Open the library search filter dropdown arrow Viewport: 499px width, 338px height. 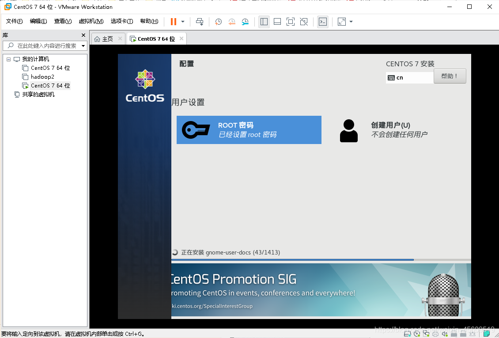point(83,46)
